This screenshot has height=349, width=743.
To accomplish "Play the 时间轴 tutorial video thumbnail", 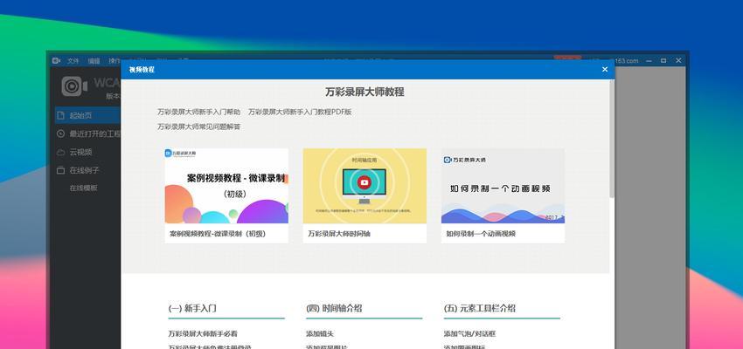I will click(365, 186).
